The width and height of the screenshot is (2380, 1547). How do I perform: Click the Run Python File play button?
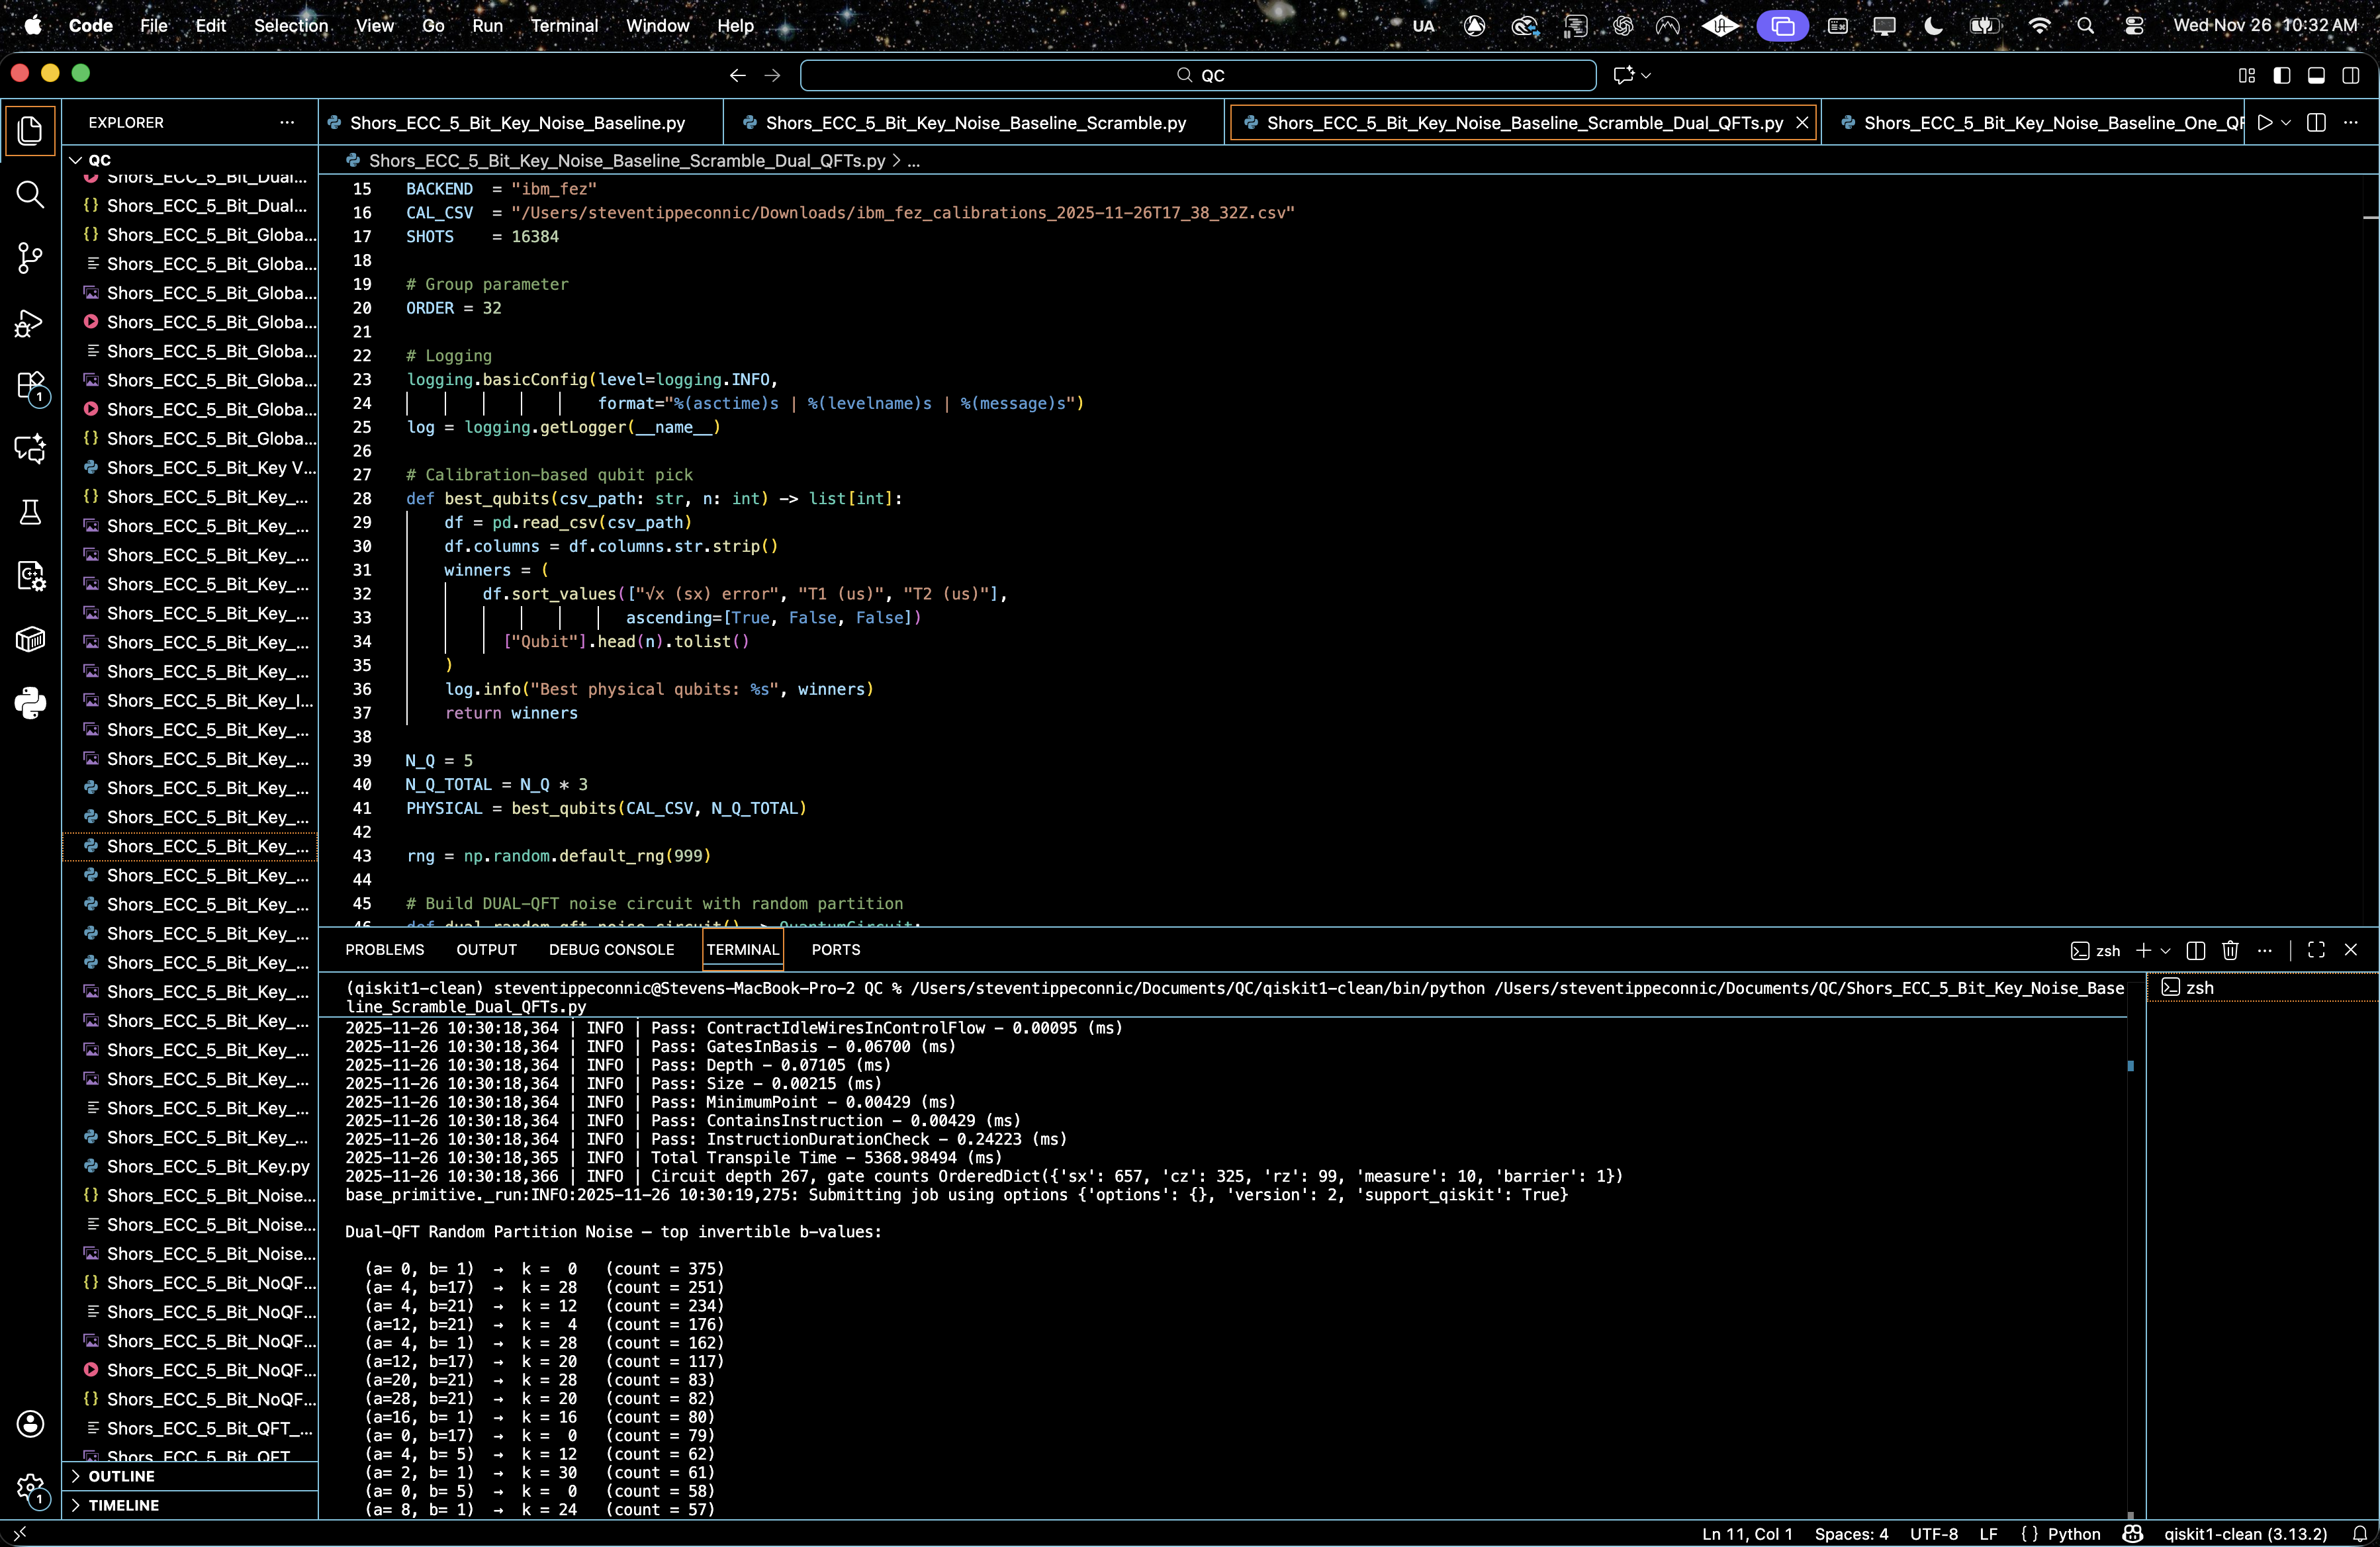[2265, 122]
